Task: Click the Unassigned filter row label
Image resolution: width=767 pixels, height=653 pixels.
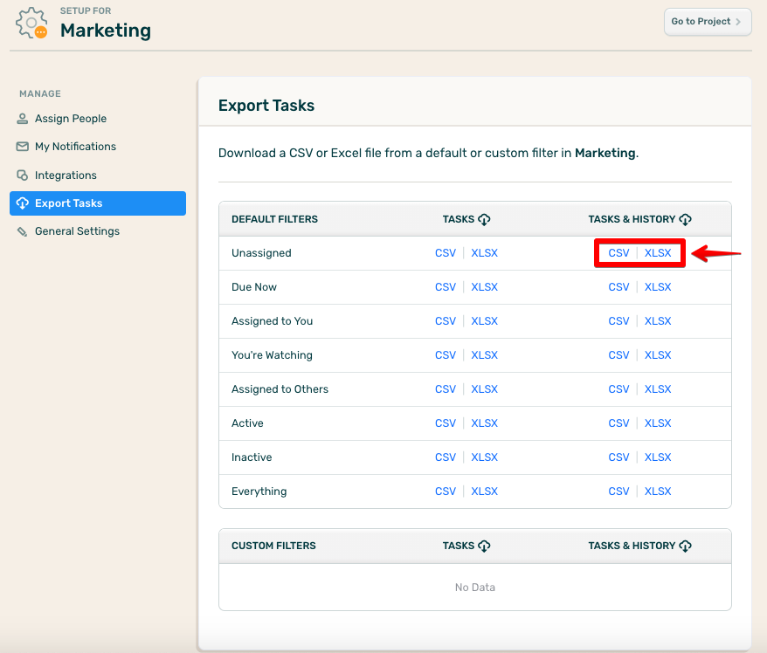Action: 262,253
